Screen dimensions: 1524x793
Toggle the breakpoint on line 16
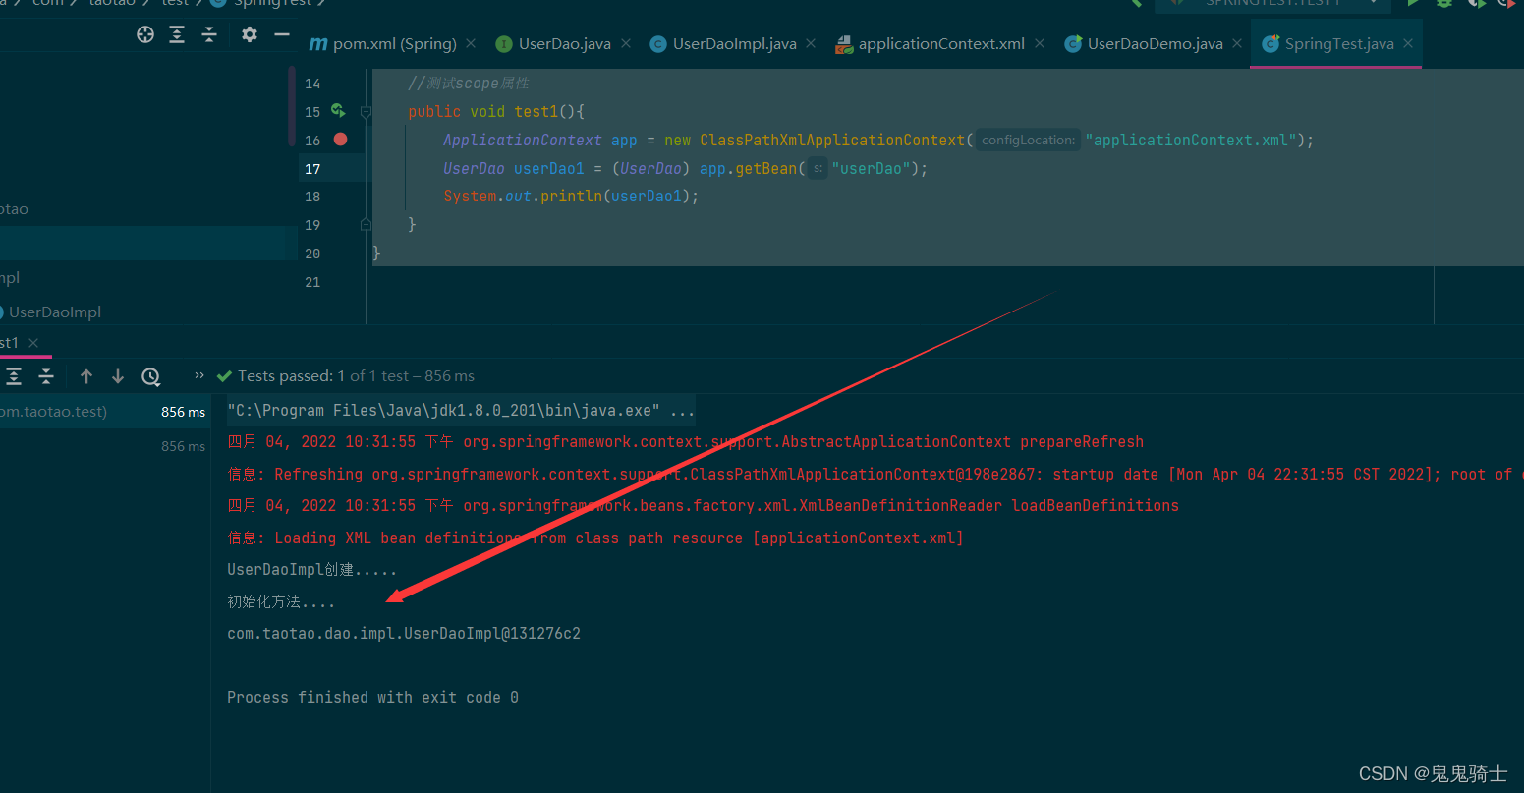click(340, 140)
